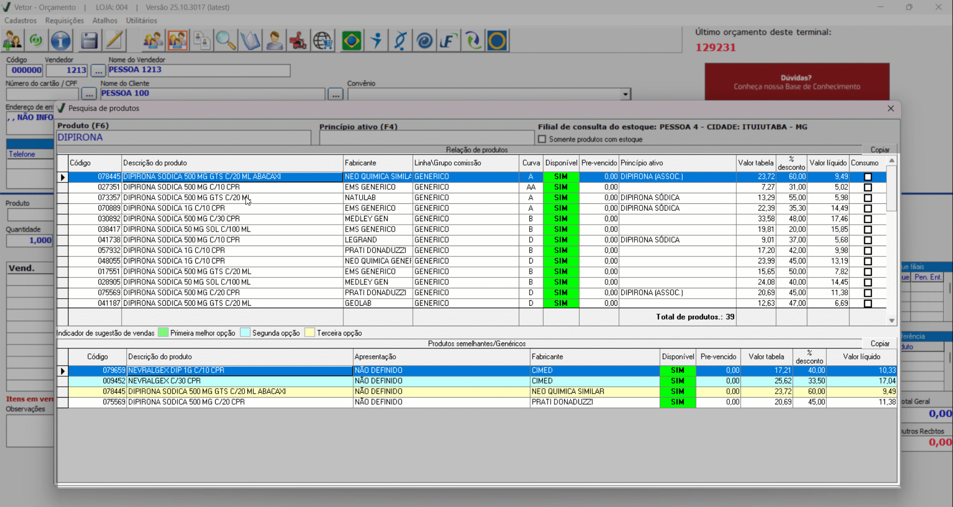Click the blue information icon in toolbar
The width and height of the screenshot is (953, 507).
[x=61, y=41]
